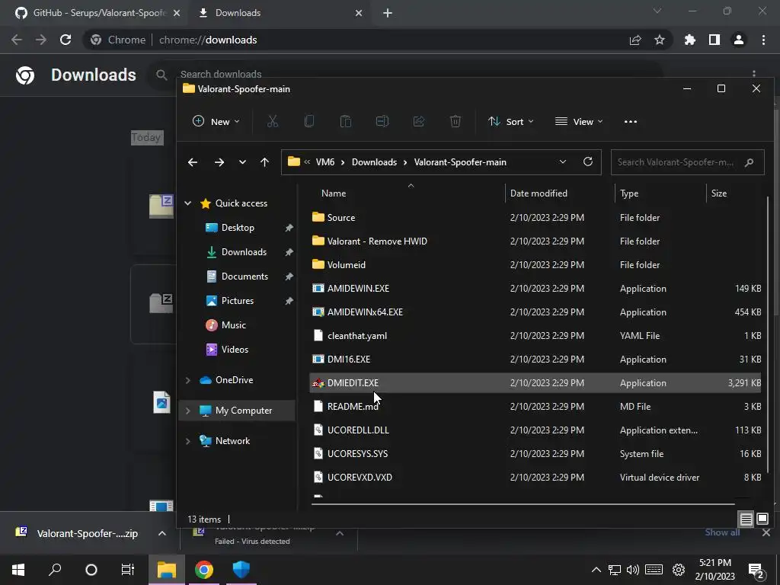Switch to details view icon in status bar
Image resolution: width=780 pixels, height=585 pixels.
[746, 519]
